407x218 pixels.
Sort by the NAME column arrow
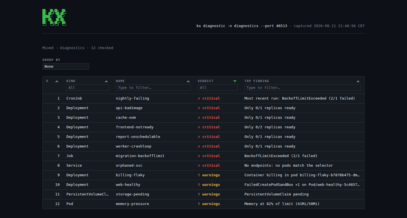188,81
